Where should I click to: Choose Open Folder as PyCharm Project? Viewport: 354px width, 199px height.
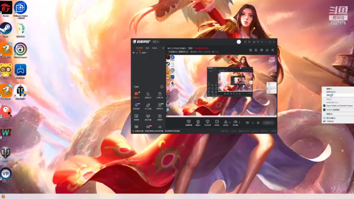338,106
